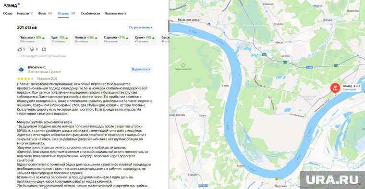The width and height of the screenshot is (365, 189).
Task: Click the red Алмед map pin
Action: [x=335, y=88]
